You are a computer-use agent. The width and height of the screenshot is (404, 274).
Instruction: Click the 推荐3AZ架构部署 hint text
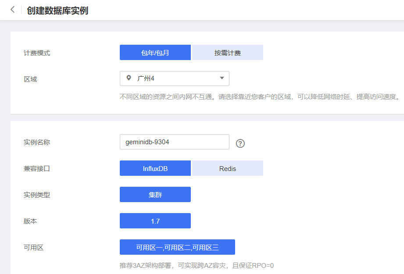pos(197,266)
